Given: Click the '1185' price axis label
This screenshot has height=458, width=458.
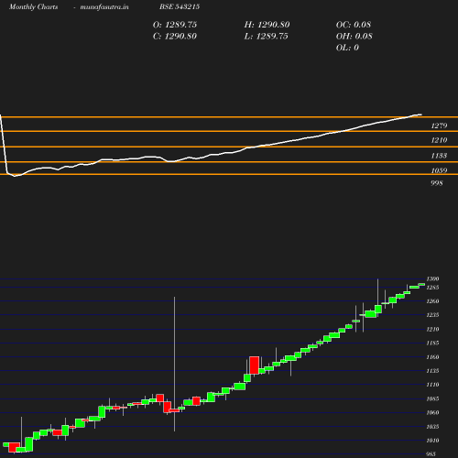Looking at the screenshot, I should click(432, 343).
